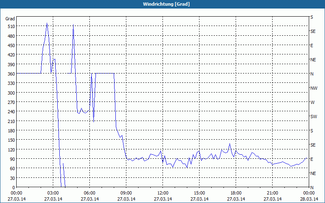The image size is (325, 203).
Task: Click the 09:00 time label on the x-axis
Action: [126, 193]
